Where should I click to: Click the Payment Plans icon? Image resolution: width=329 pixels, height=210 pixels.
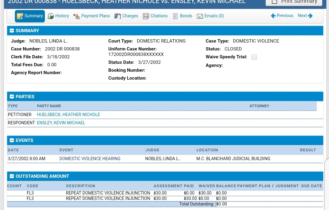point(76,16)
